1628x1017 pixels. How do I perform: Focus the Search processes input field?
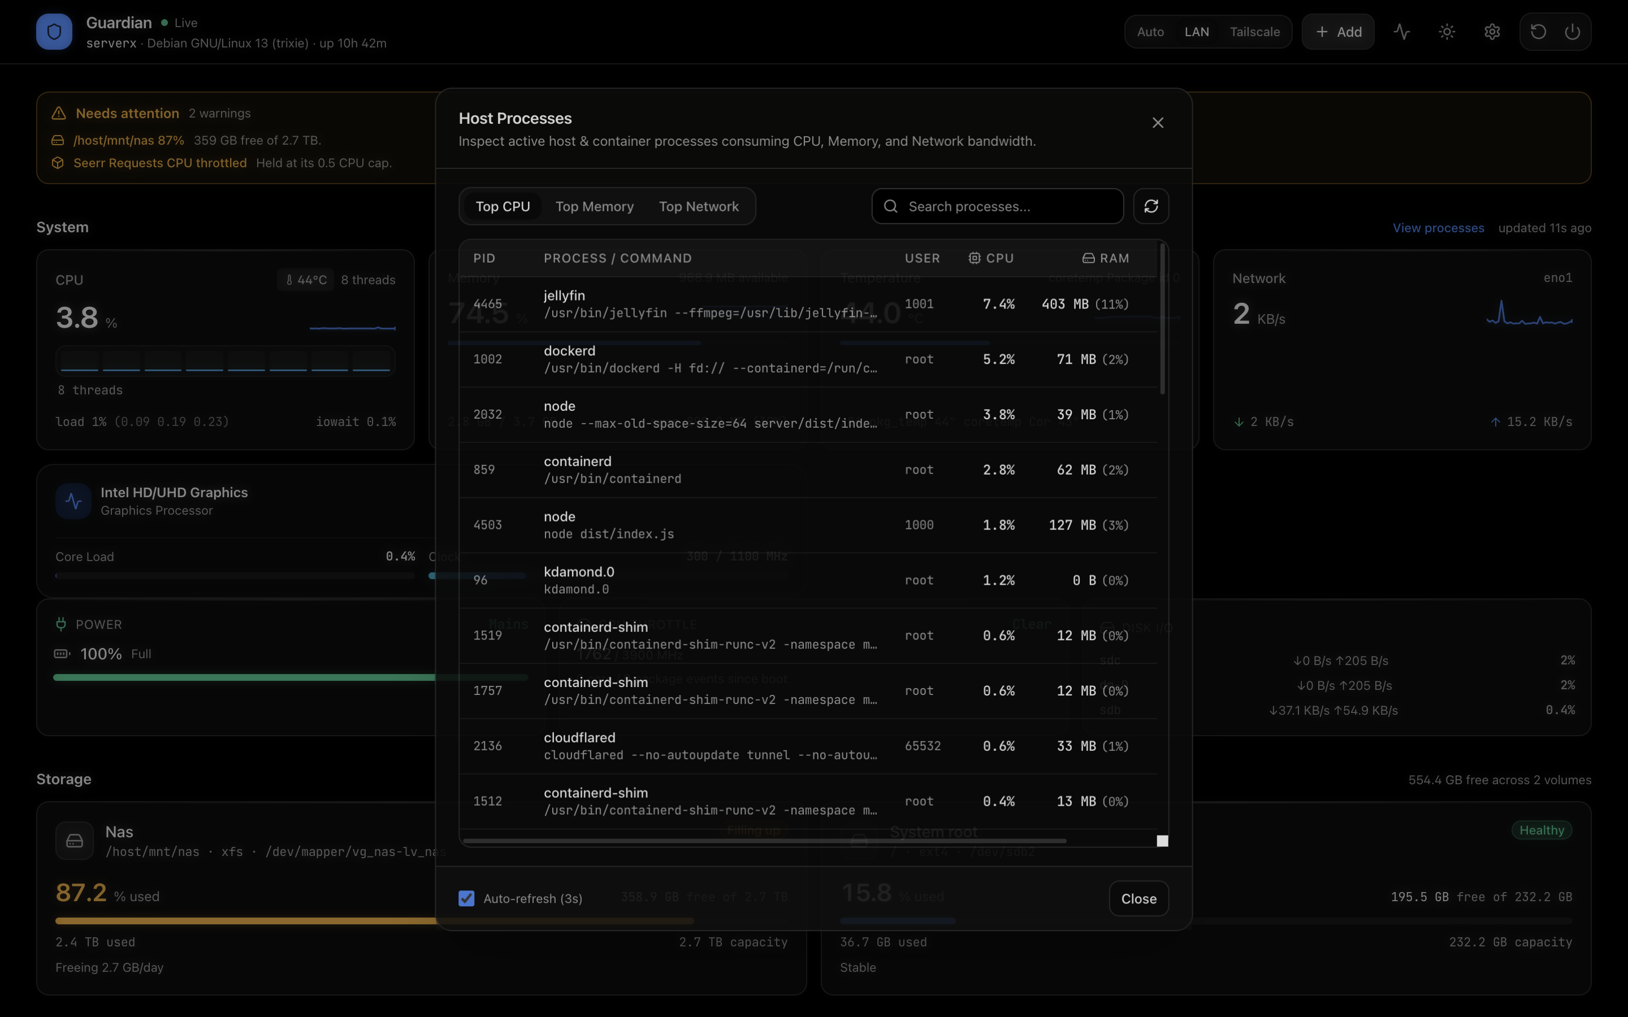click(x=997, y=206)
